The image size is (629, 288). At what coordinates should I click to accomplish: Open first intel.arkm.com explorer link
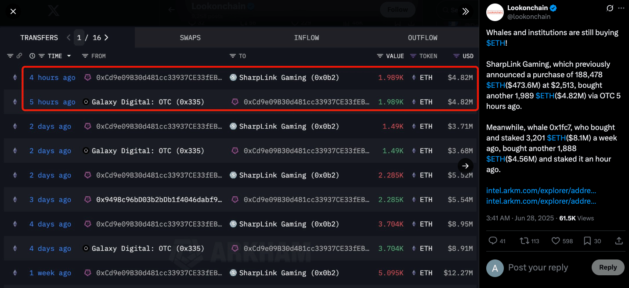click(541, 191)
